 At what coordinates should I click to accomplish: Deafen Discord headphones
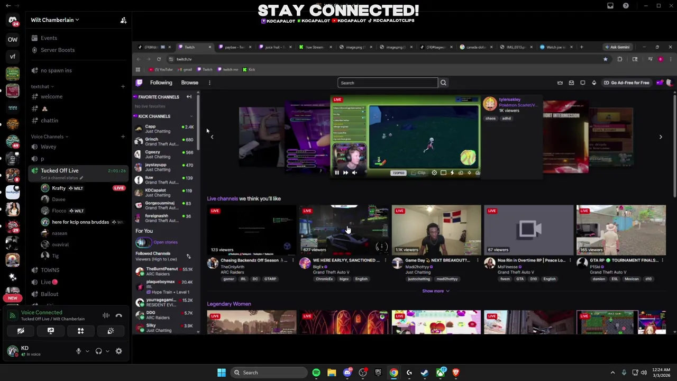[98, 351]
